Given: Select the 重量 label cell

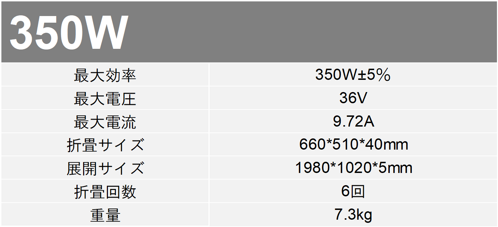Looking at the screenshot, I should pyautogui.click(x=105, y=215).
